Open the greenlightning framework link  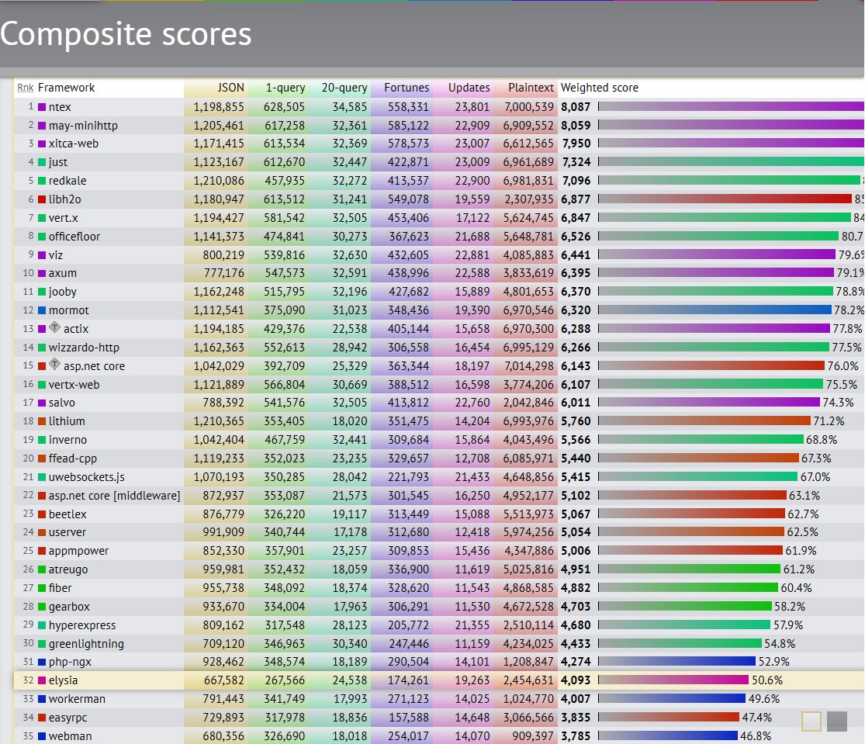[86, 644]
